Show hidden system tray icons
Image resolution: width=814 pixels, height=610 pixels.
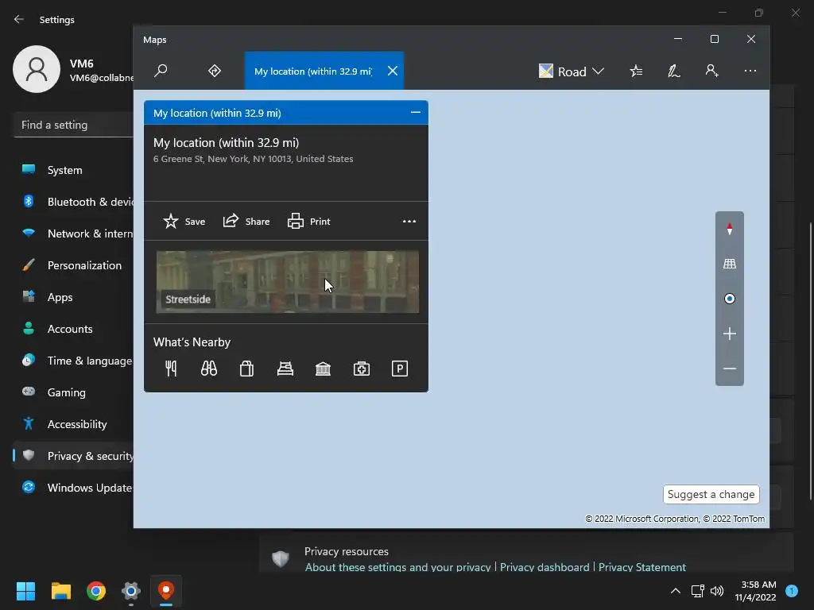coord(676,591)
